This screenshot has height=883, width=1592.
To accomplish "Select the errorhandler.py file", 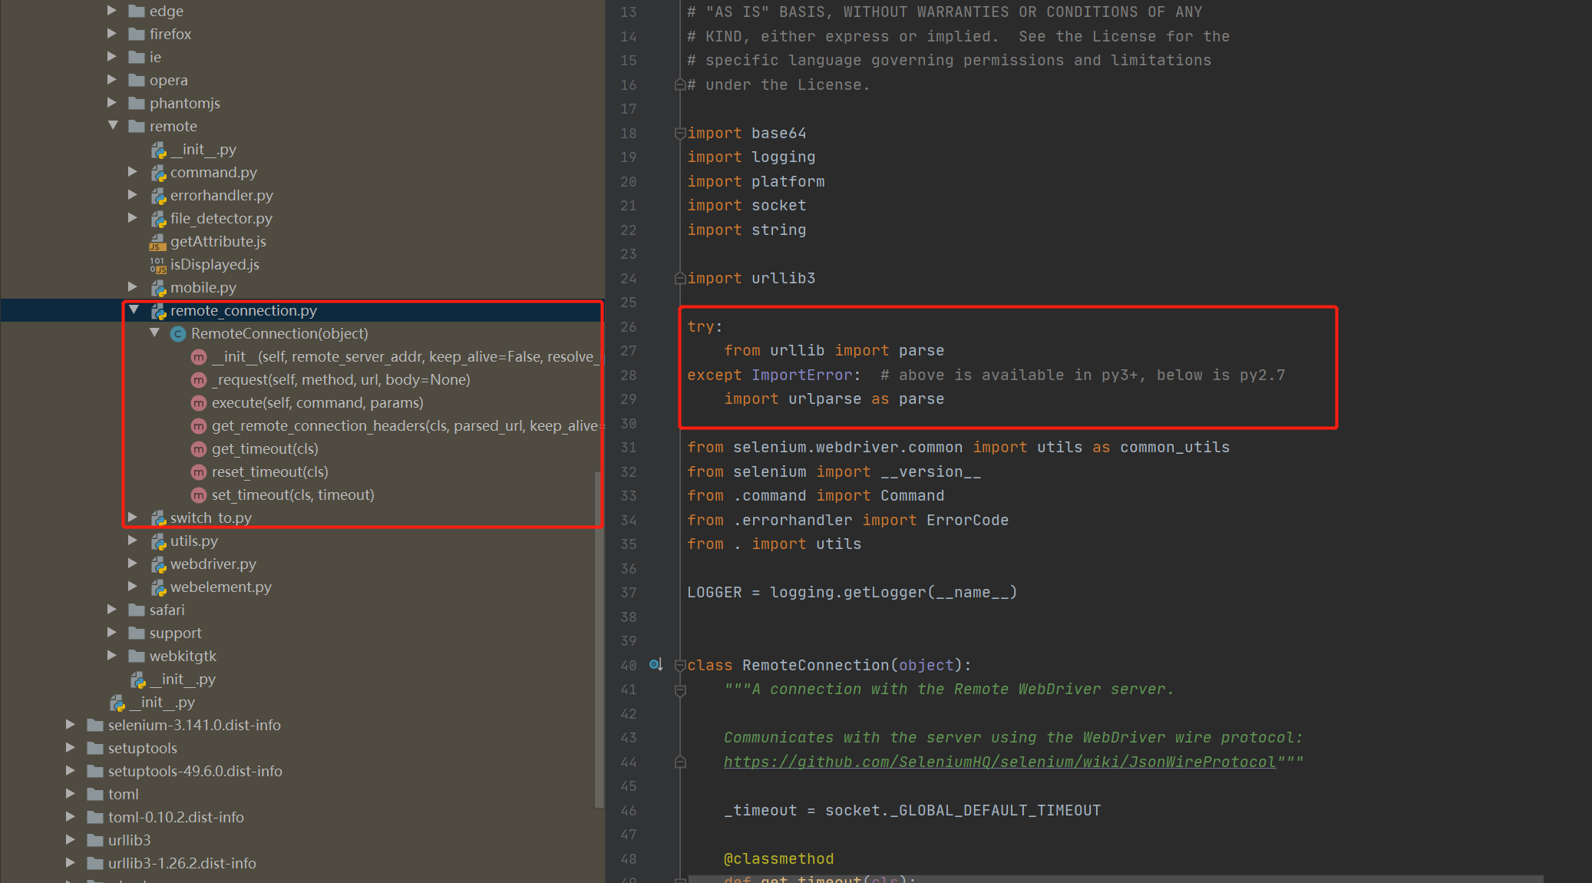I will 221,196.
